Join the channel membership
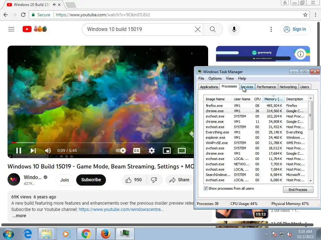321x240 pixels. (65, 180)
